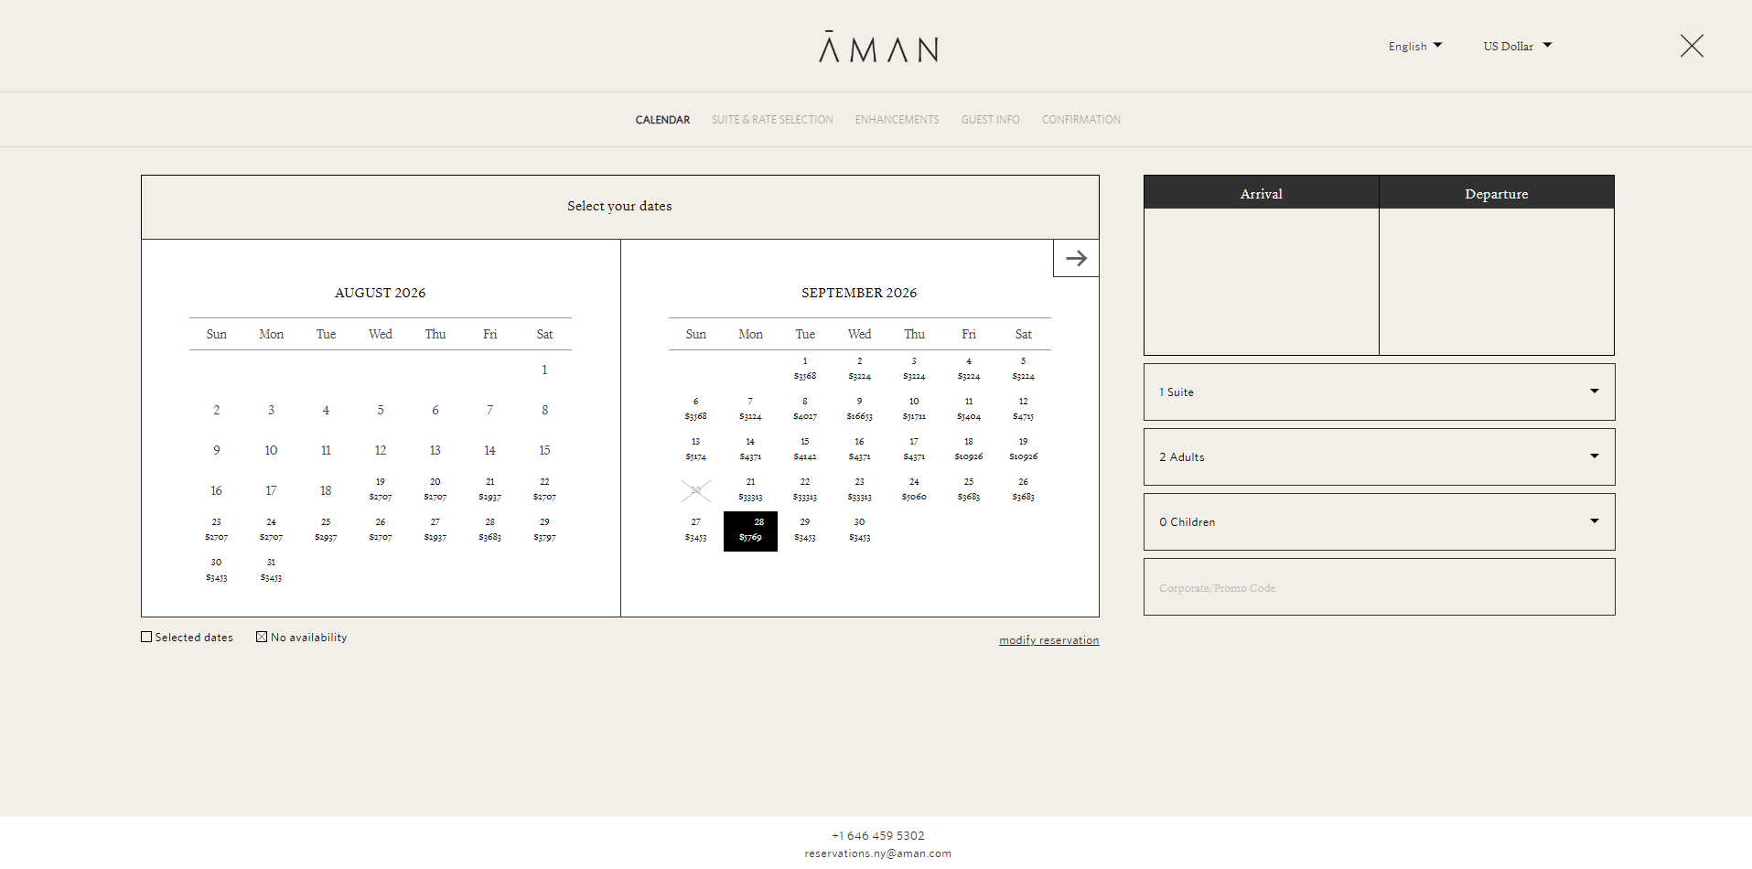Click the No availability legend box
1752x869 pixels.
pos(262,637)
